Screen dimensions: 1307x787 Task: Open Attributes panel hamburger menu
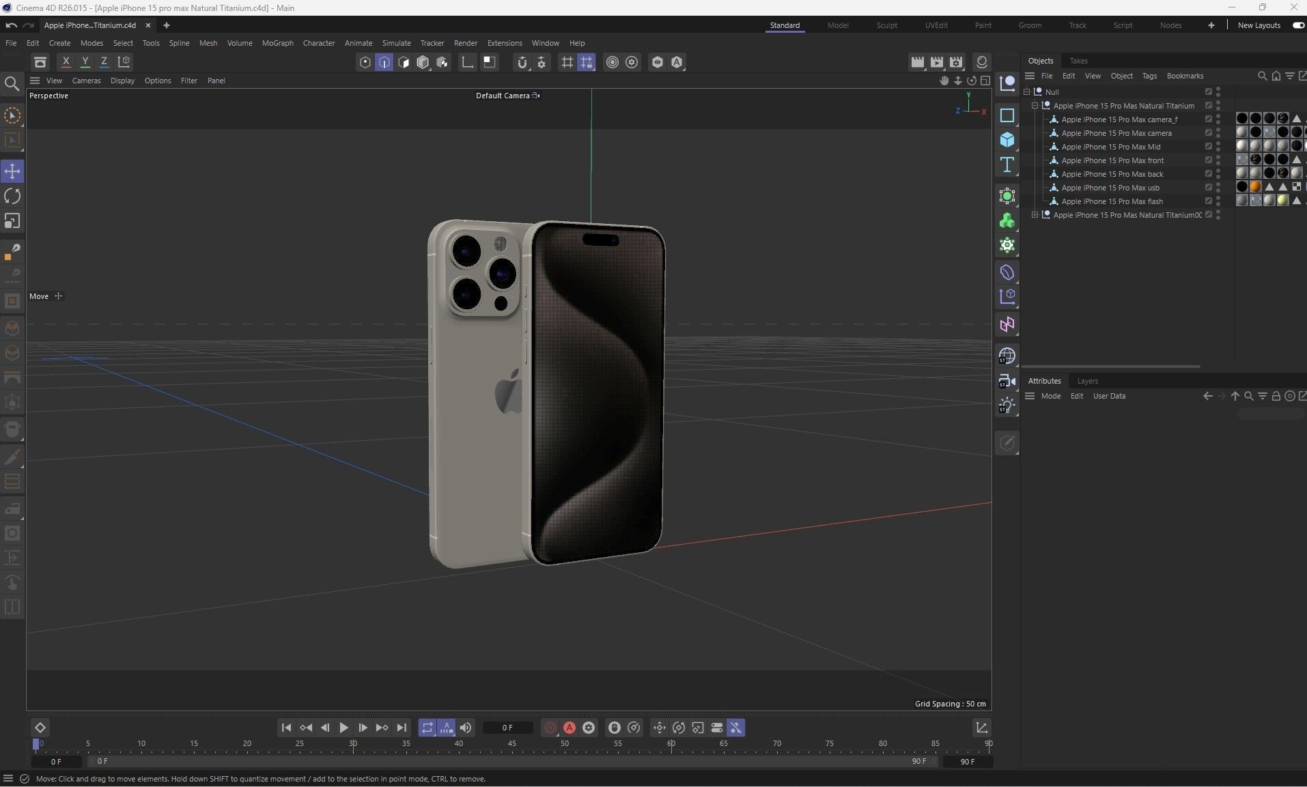point(1030,396)
